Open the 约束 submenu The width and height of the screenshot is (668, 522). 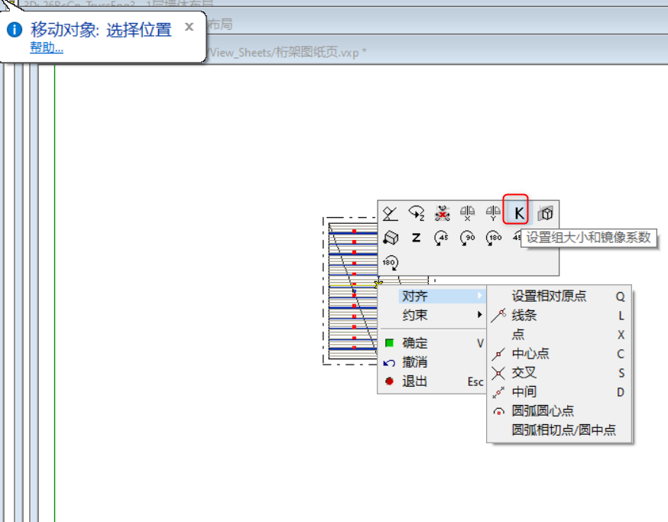432,315
